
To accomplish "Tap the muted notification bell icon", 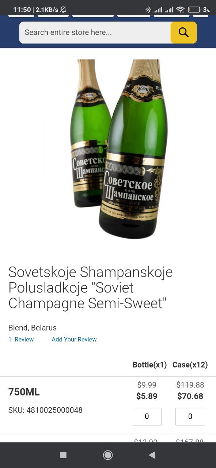I will (63, 10).
